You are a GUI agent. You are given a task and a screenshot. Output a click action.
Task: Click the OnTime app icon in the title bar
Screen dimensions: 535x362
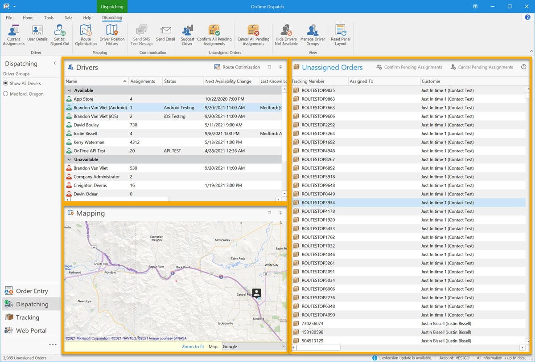click(x=6, y=7)
